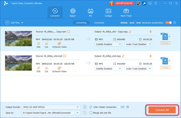This screenshot has height=118, width=181.
Task: Open the feedback chat icon
Action: click(x=150, y=3)
